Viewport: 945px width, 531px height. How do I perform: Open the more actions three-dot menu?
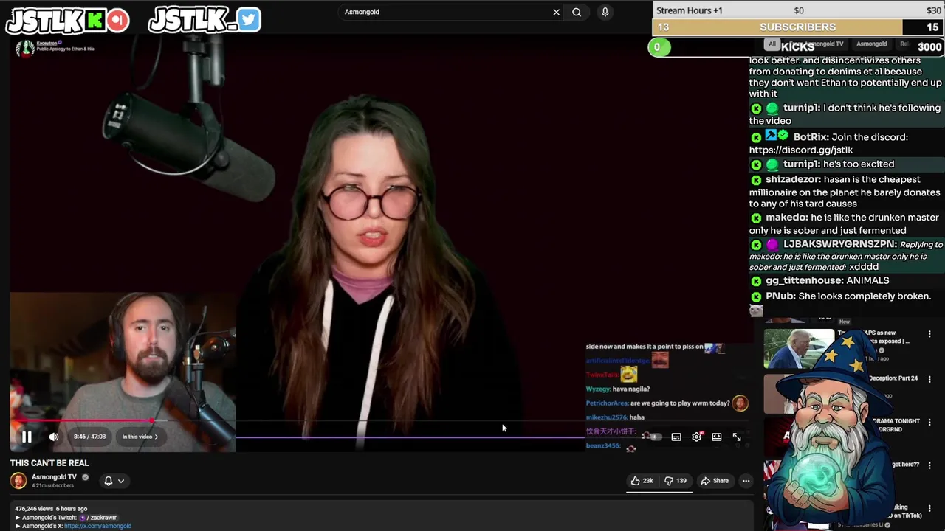(x=746, y=481)
